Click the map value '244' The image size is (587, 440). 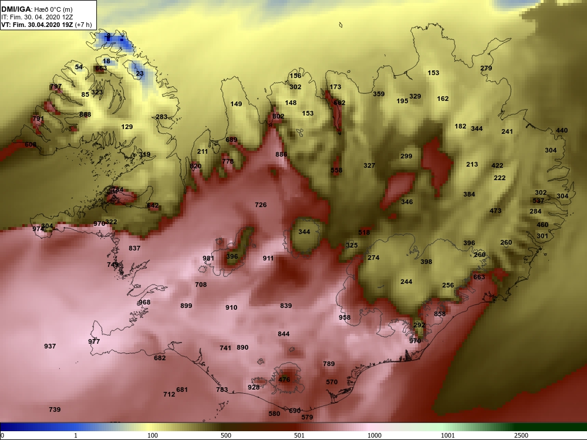406,282
